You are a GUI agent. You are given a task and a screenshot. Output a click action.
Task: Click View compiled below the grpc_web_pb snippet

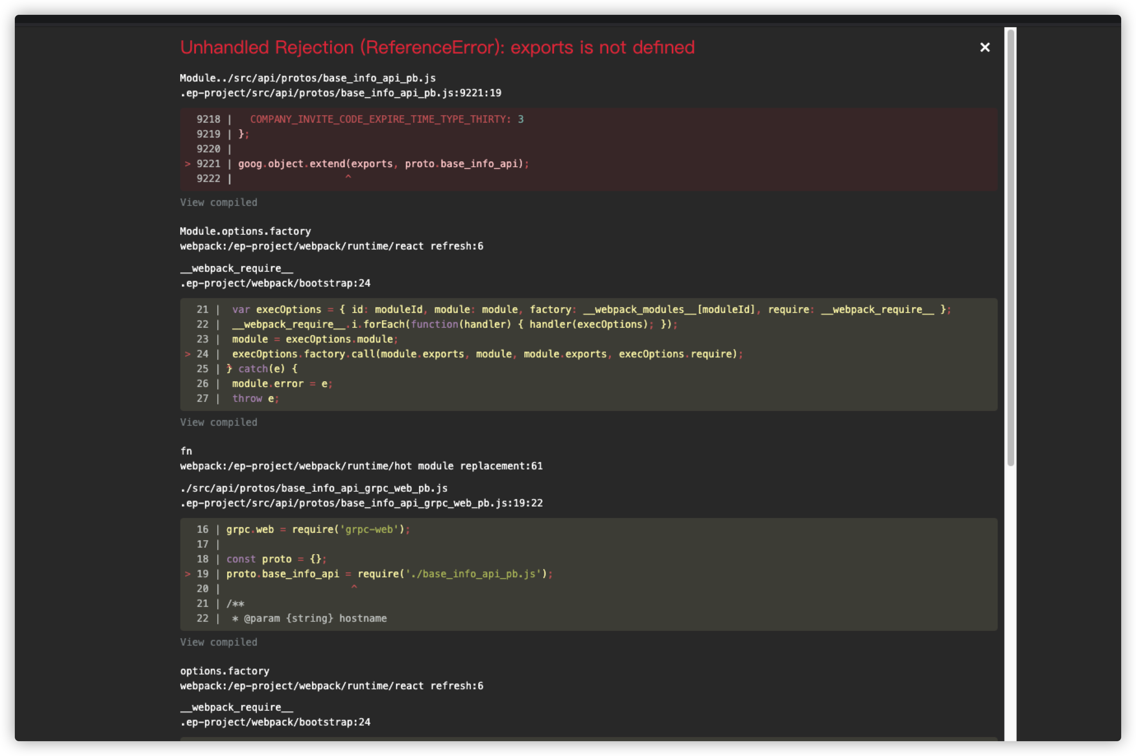point(218,642)
